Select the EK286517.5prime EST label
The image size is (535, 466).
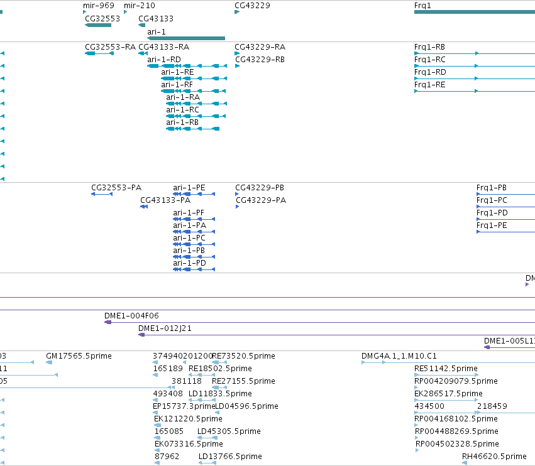[448, 394]
